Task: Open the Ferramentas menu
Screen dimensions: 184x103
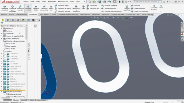Action: (x=52, y=2)
